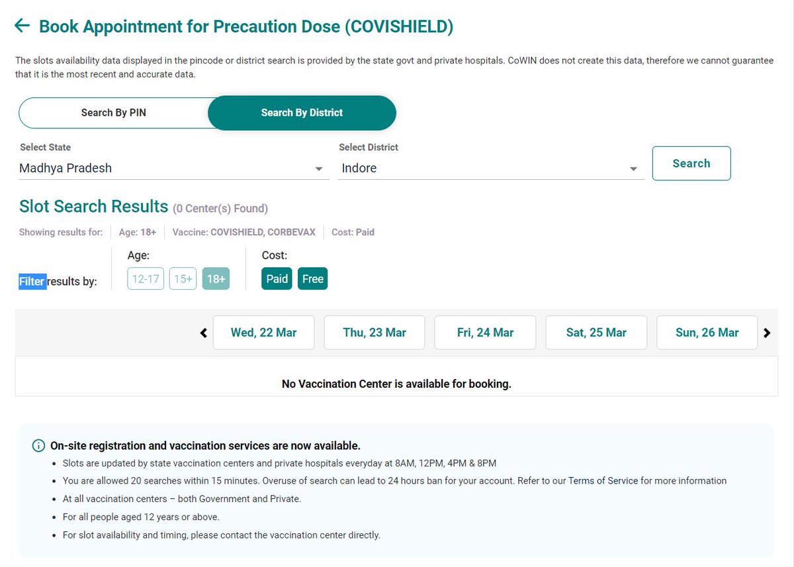Show earlier dates with left arrow
794x567 pixels.
point(204,333)
